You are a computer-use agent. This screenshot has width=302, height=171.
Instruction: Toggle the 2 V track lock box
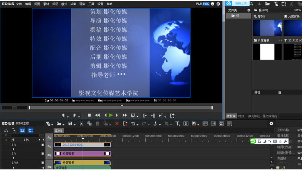coord(43,154)
